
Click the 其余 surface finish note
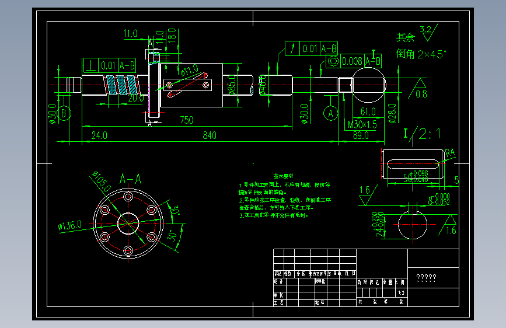[x=405, y=37]
